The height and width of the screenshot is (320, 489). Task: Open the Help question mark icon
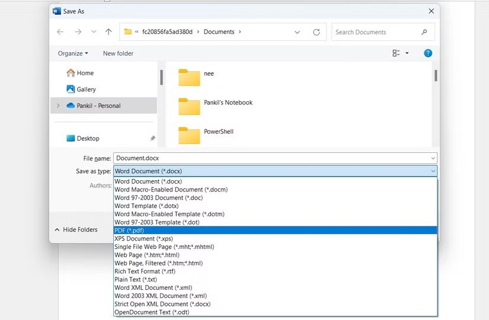tap(428, 53)
